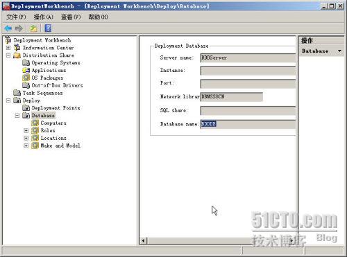Select OS Packages in tree
This screenshot has height=257, width=347.
tap(47, 78)
